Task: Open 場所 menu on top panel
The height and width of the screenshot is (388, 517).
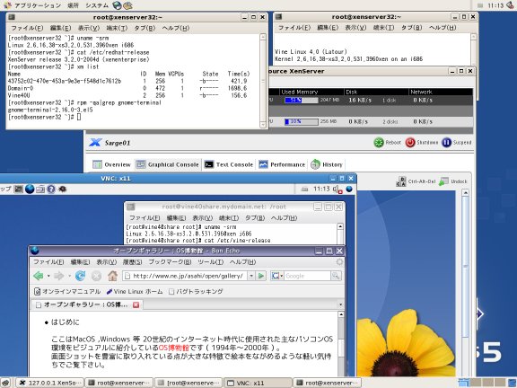Action: point(73,5)
